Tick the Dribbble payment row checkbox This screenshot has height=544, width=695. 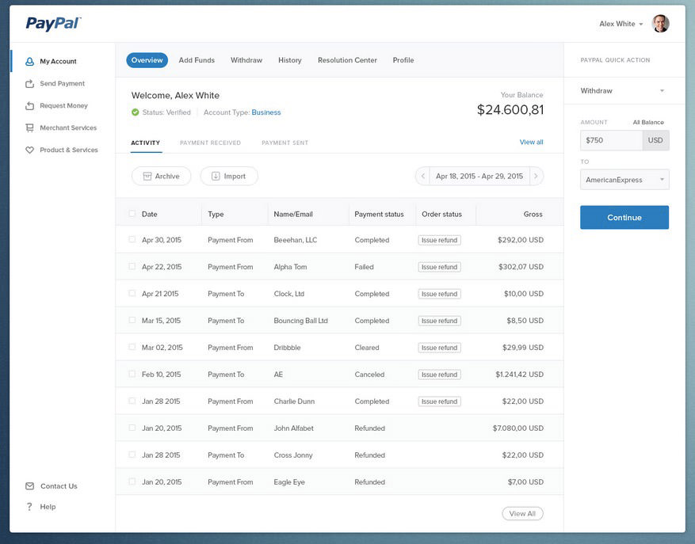click(132, 347)
